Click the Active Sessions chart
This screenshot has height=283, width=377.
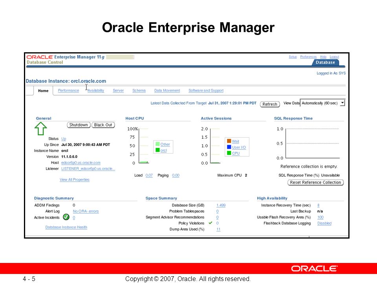click(x=215, y=146)
